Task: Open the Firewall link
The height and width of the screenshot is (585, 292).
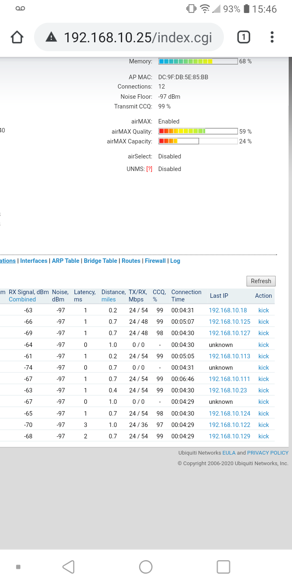Action: 155,261
